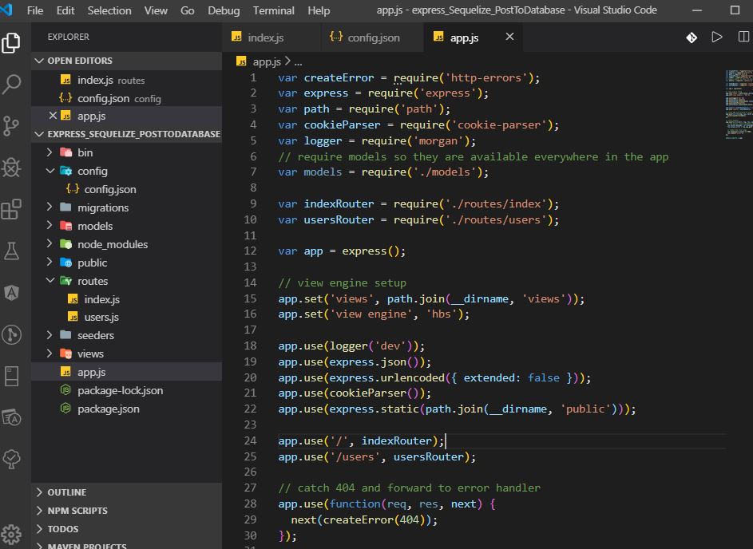Image resolution: width=753 pixels, height=549 pixels.
Task: Expand the bin folder
Action: (x=126, y=152)
